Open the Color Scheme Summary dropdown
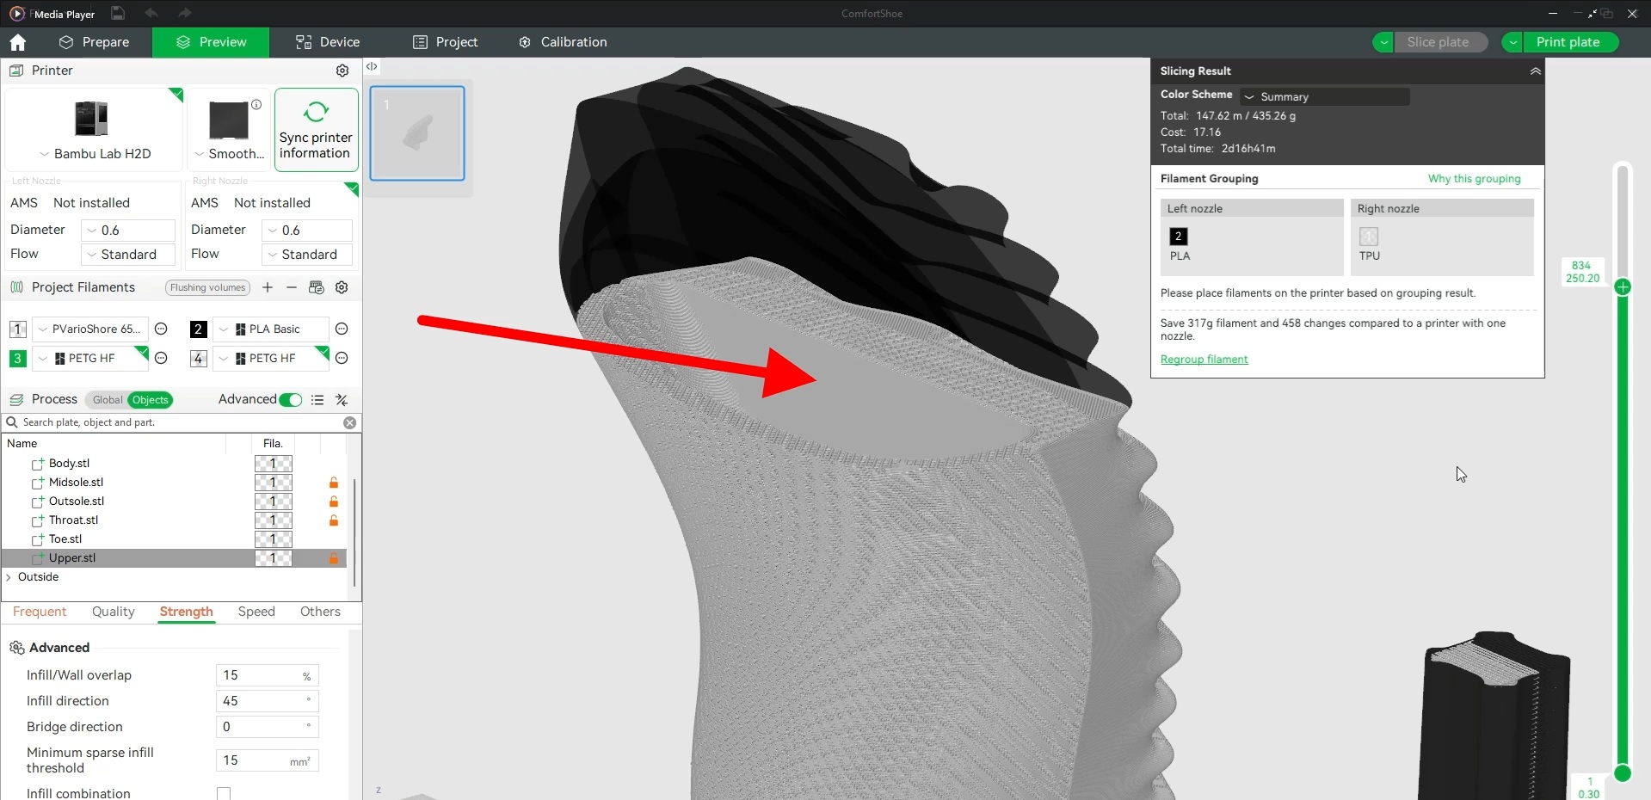Screen dimensions: 1651x800 point(1324,96)
